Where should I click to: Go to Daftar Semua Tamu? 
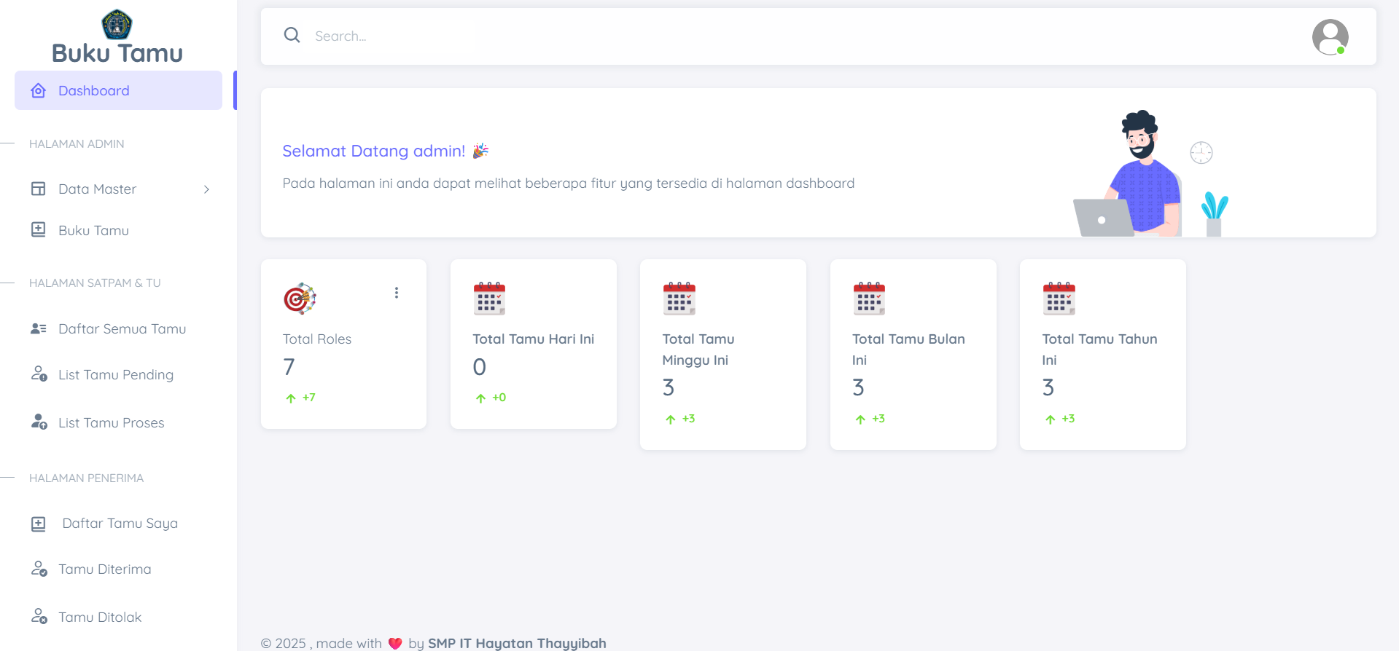pyautogui.click(x=122, y=329)
